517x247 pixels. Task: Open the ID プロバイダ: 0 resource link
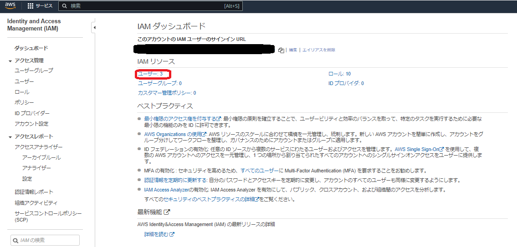pyautogui.click(x=346, y=83)
